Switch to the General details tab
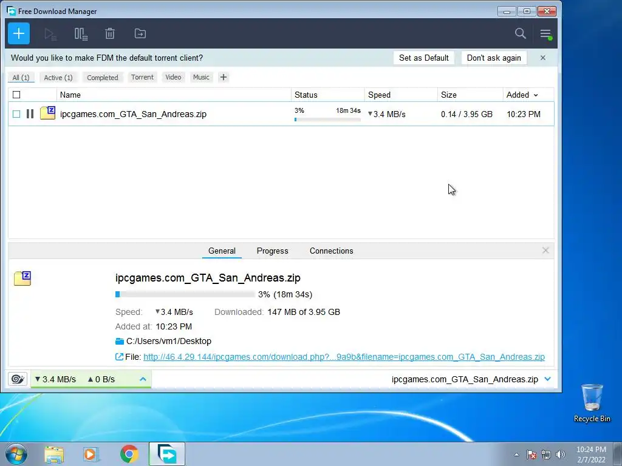 [222, 251]
